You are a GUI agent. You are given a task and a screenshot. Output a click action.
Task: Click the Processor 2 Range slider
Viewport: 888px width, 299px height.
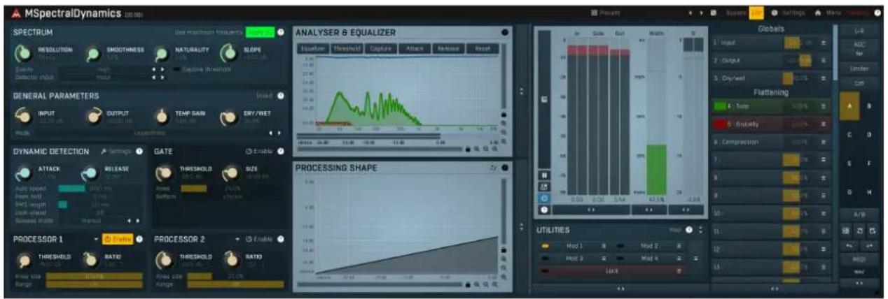pos(236,284)
